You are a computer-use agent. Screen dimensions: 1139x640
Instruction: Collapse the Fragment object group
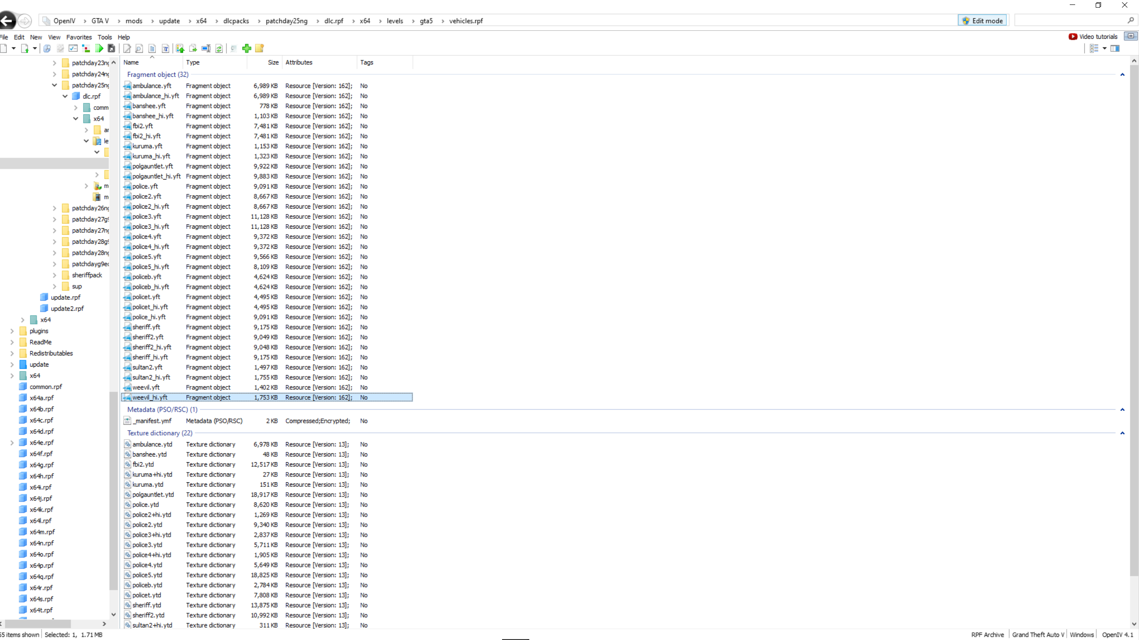tap(1122, 75)
